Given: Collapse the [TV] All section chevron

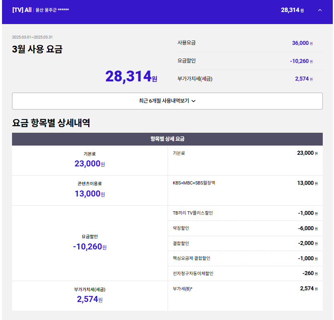Looking at the screenshot, I should 320,10.
